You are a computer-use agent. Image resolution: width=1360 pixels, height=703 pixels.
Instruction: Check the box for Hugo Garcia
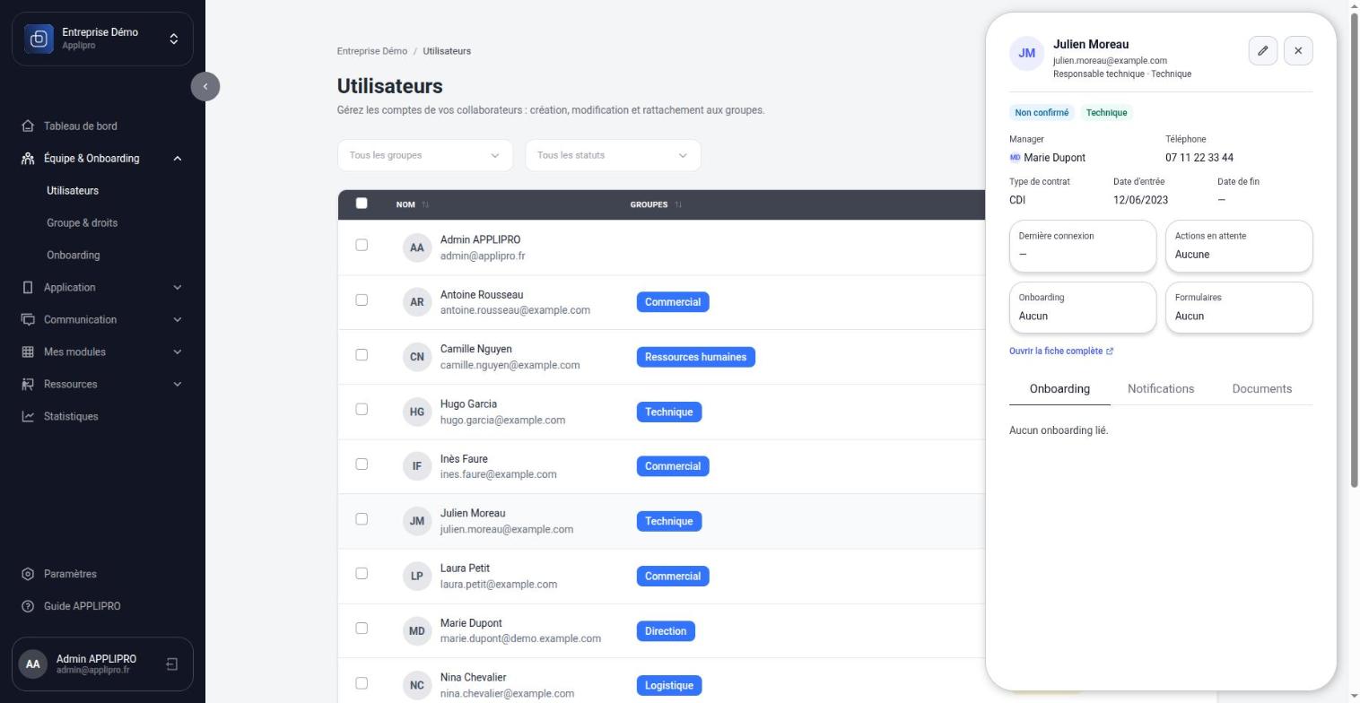coord(362,410)
